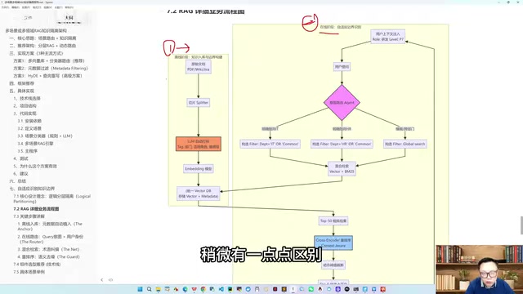Click the Embedding 模型 flowchart node

click(199, 169)
